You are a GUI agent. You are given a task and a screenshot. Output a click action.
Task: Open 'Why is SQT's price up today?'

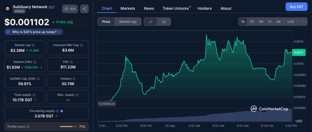(x=34, y=32)
